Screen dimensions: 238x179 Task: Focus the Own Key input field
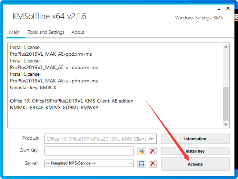pyautogui.click(x=89, y=151)
